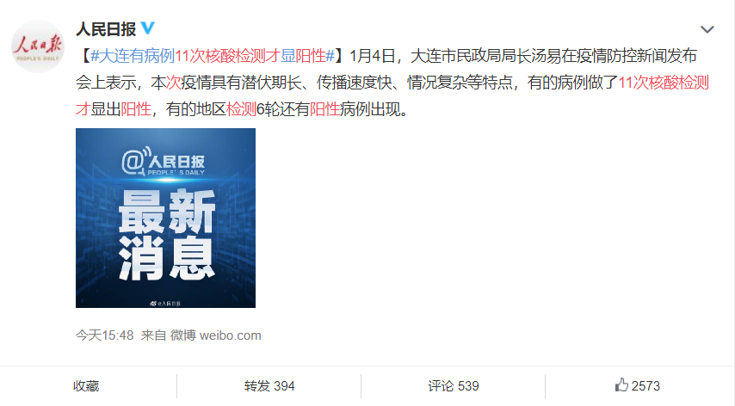Click the phrase 传播速度快 in the post
The height and width of the screenshot is (406, 735).
354,83
